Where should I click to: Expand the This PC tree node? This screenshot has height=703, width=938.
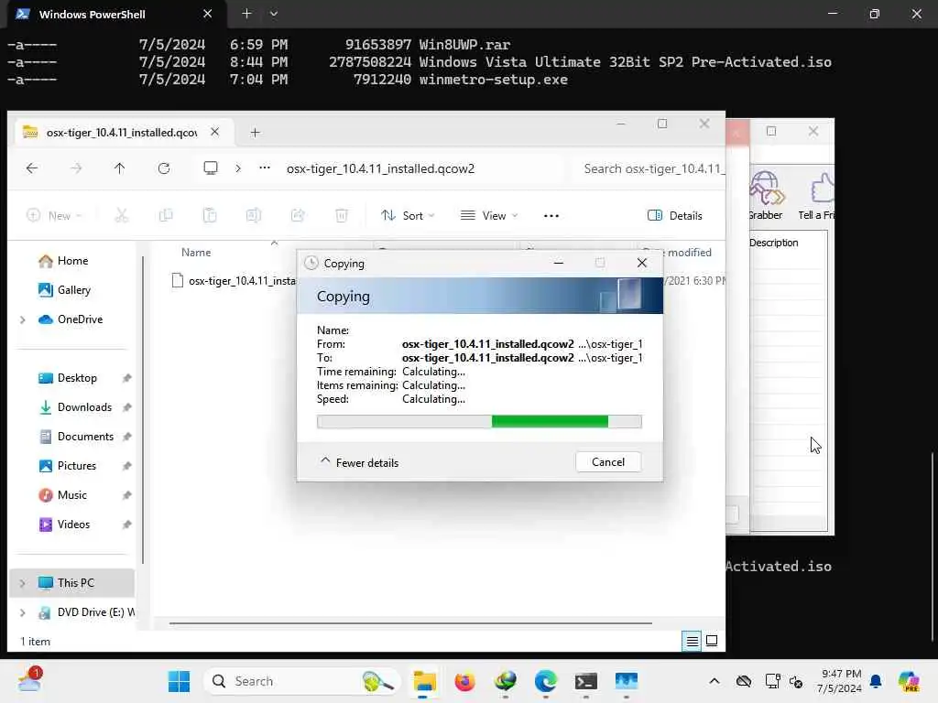click(x=23, y=583)
